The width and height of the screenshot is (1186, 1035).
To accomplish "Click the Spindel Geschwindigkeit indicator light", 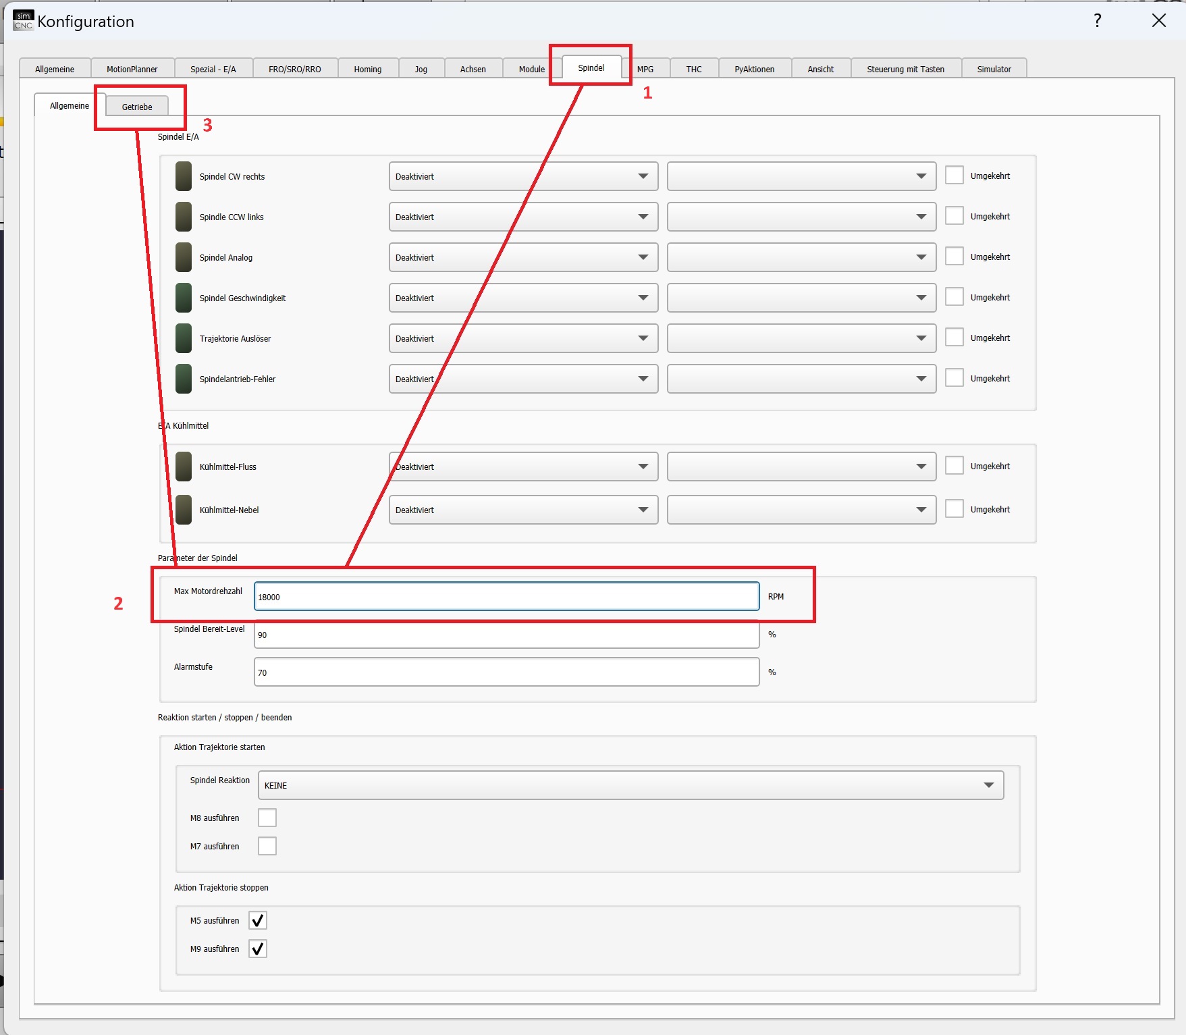I will point(183,298).
